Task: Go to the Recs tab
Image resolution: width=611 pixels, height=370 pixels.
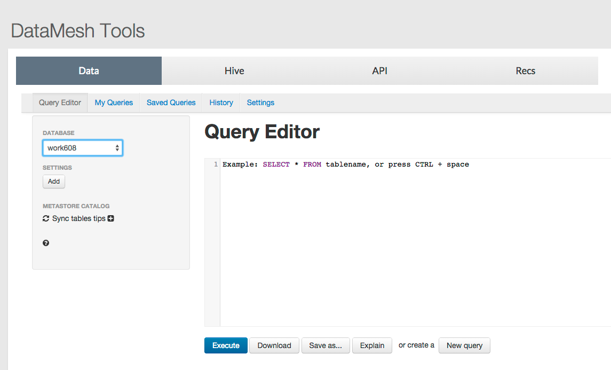Action: point(525,71)
